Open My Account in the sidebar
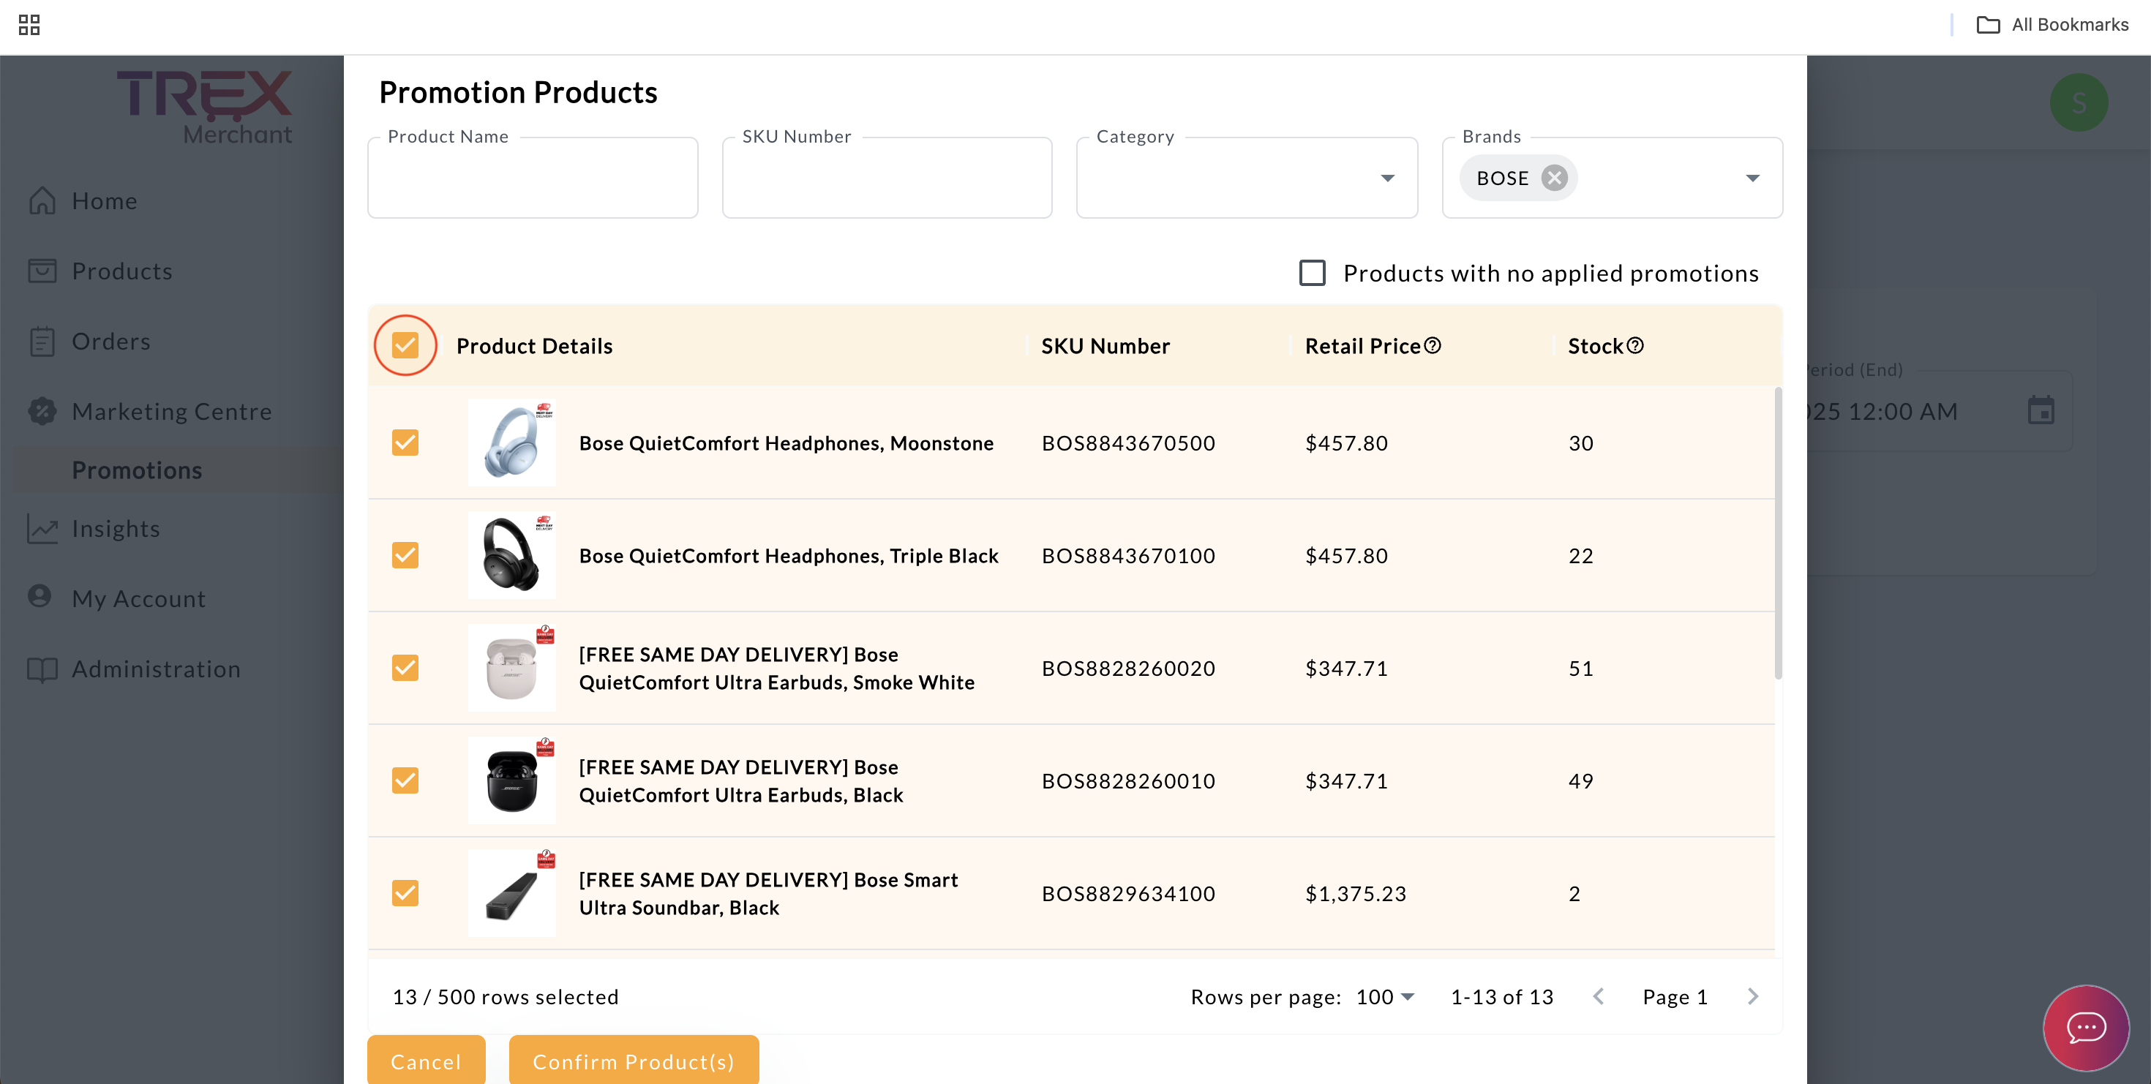The width and height of the screenshot is (2151, 1084). point(138,598)
